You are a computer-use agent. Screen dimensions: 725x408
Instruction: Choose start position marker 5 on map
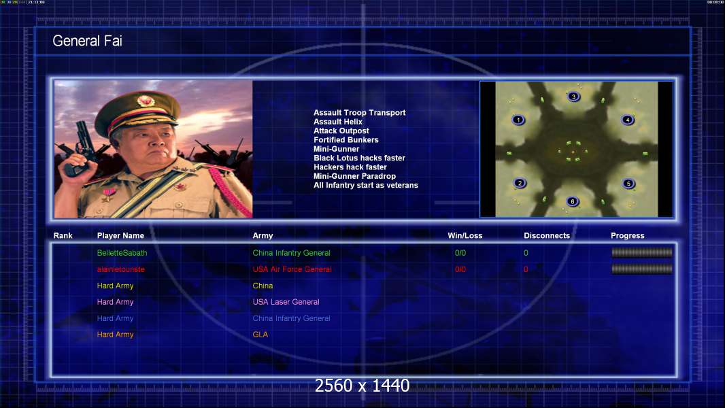pyautogui.click(x=628, y=184)
